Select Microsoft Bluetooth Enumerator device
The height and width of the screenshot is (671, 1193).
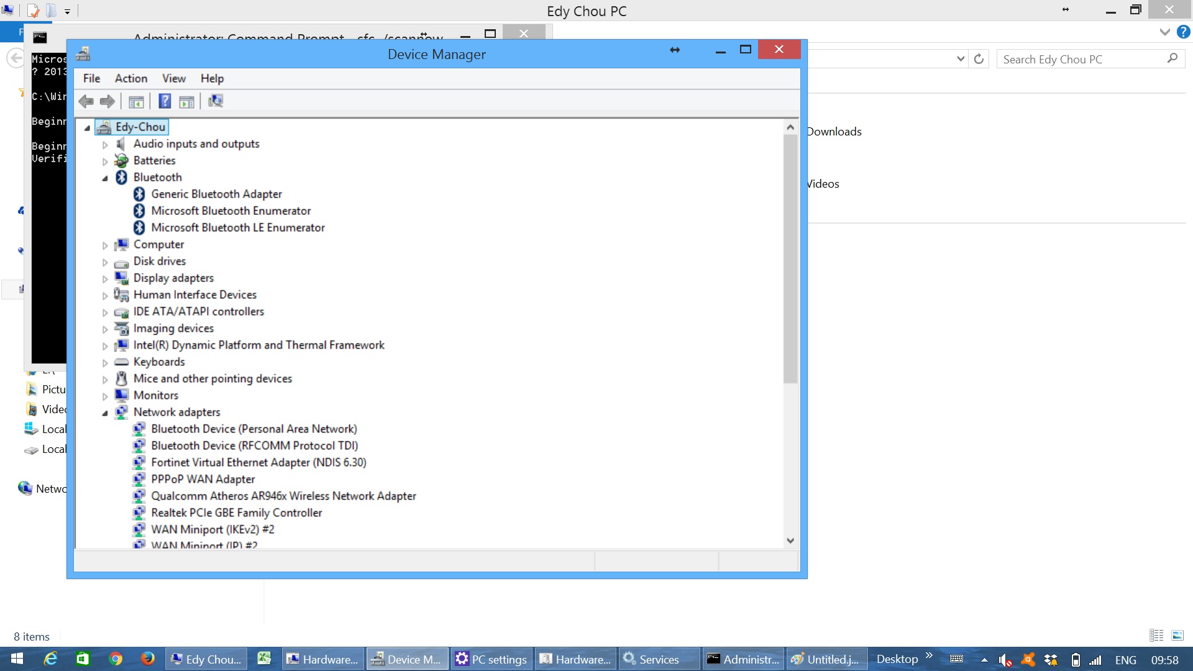click(231, 211)
